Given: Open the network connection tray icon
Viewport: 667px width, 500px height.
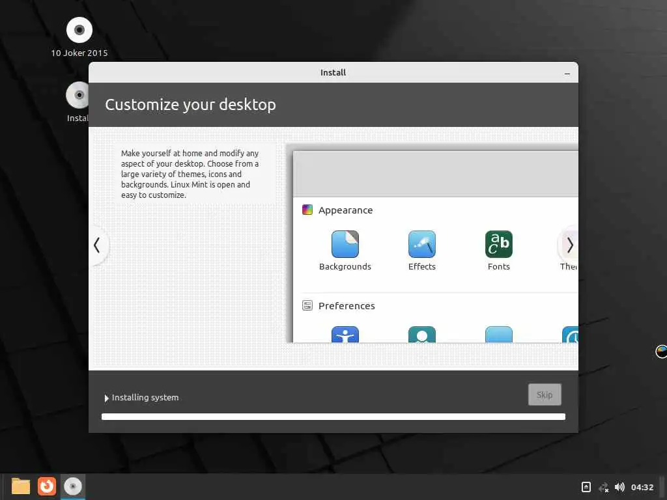Looking at the screenshot, I should coord(604,487).
